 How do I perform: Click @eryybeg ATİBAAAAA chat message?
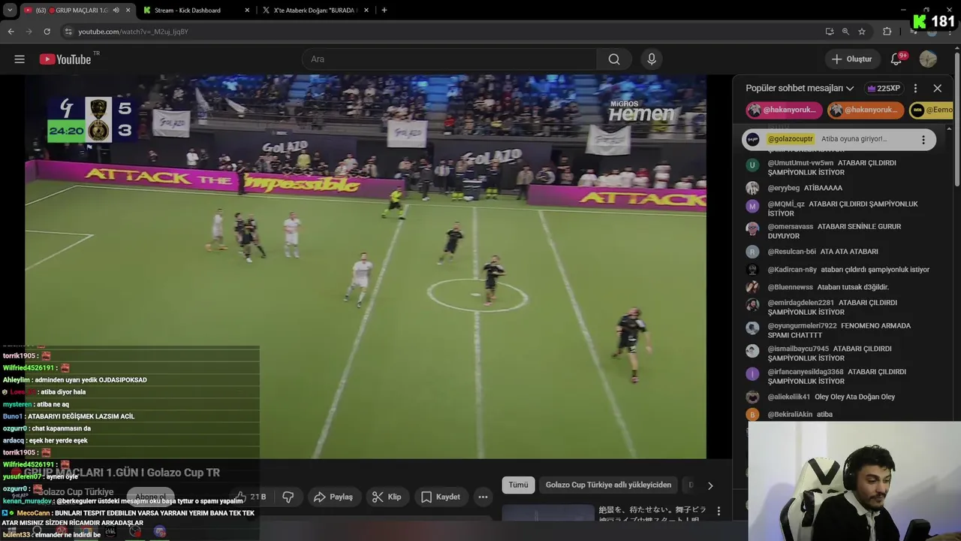(841, 188)
